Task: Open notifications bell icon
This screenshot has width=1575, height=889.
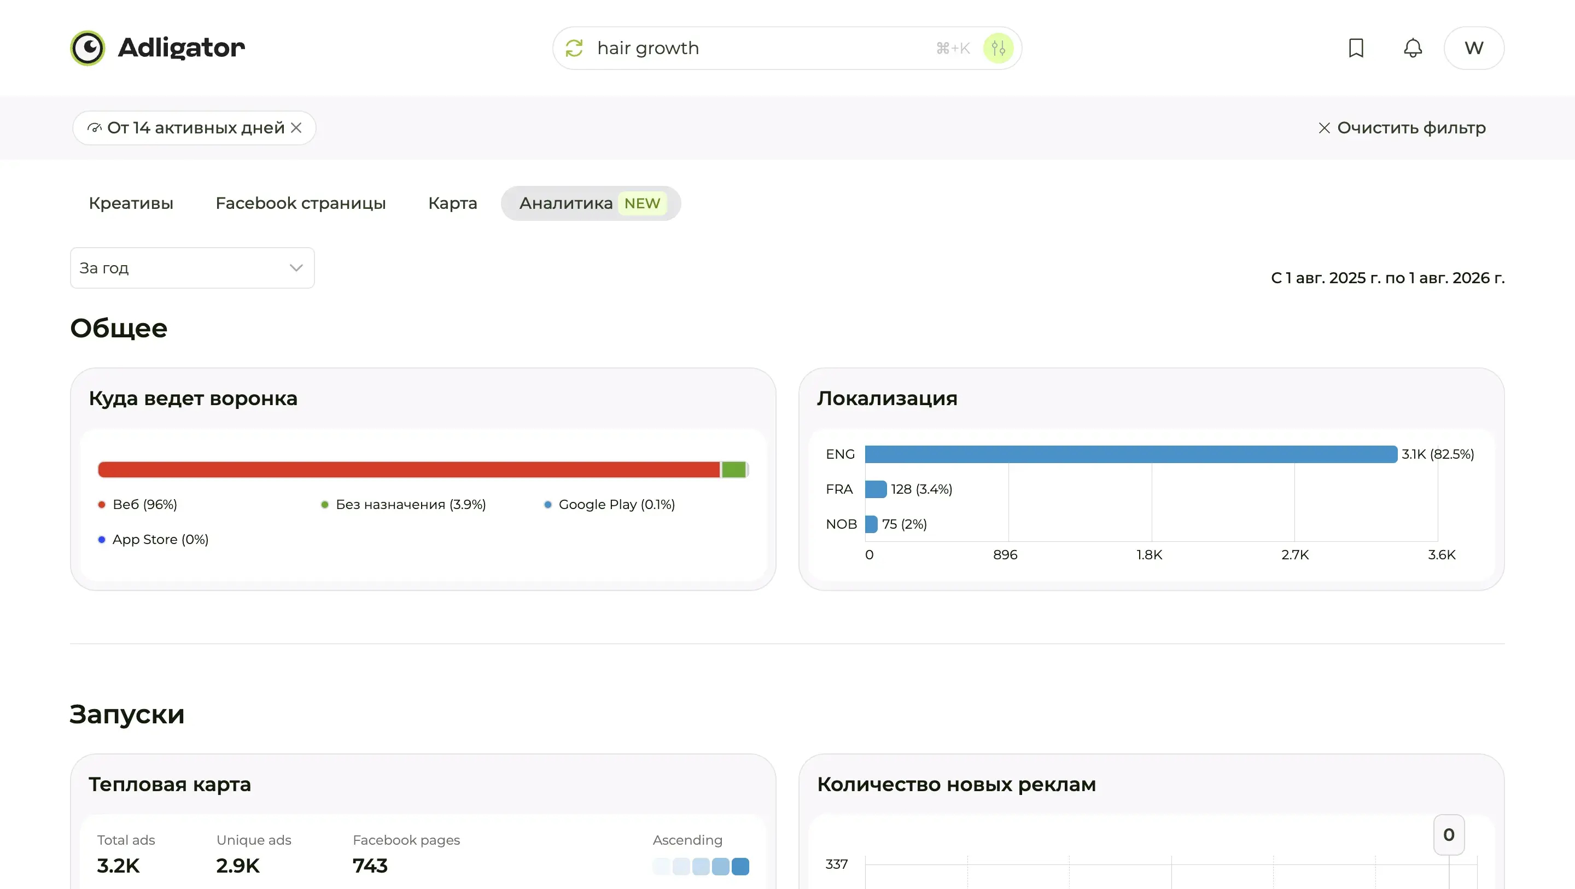Action: click(1413, 48)
